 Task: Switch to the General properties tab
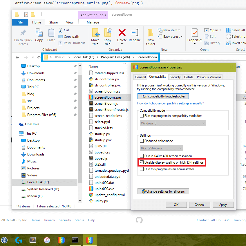coord(140,77)
